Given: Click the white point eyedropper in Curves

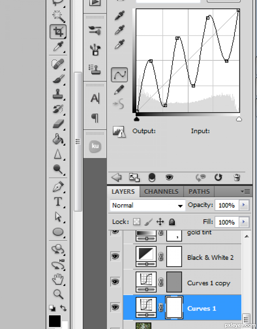Looking at the screenshot, I should tap(120, 44).
